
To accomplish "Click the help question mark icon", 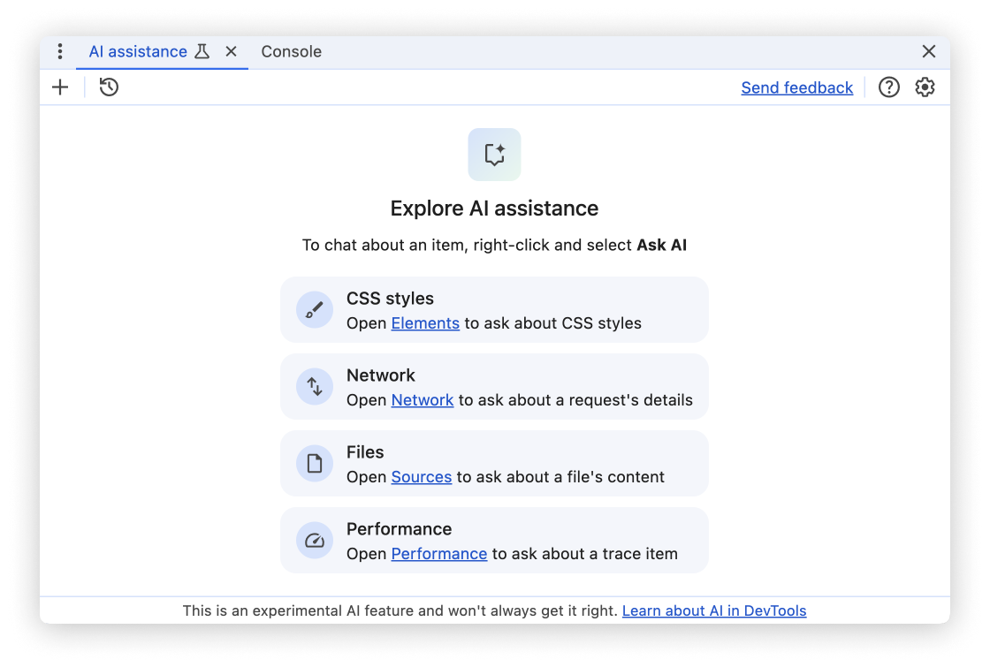I will click(889, 87).
